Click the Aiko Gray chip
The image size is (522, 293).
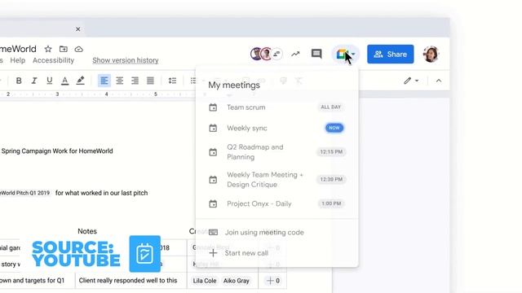pos(236,281)
